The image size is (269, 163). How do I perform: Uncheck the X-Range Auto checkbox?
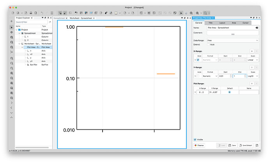(199, 60)
